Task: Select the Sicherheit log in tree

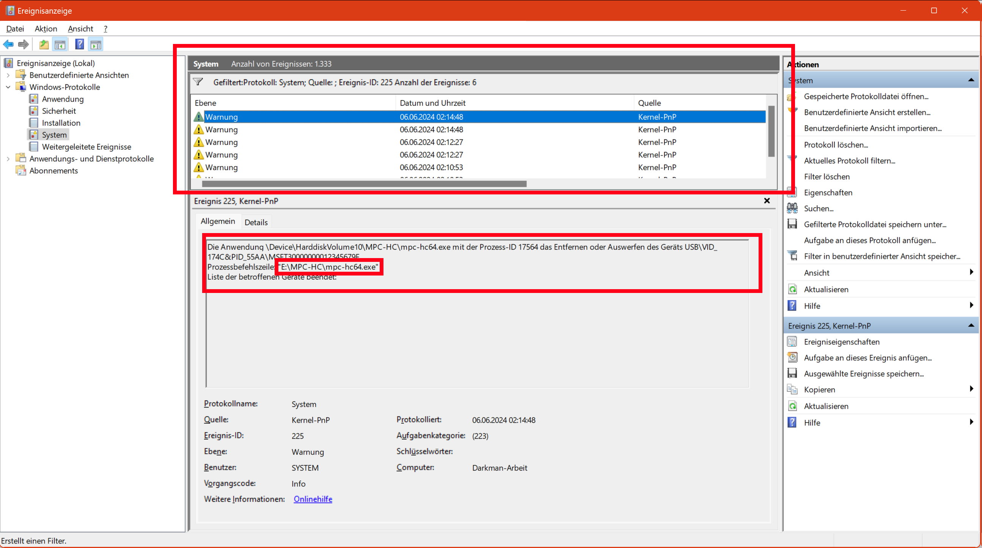Action: (x=59, y=111)
